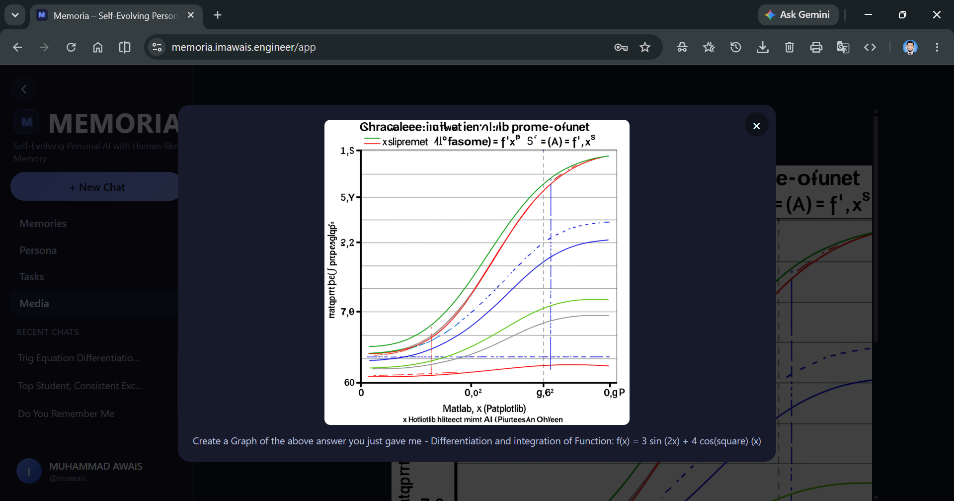Viewport: 954px width, 501px height.
Task: Close the Memoria browser tab
Action: pos(191,15)
